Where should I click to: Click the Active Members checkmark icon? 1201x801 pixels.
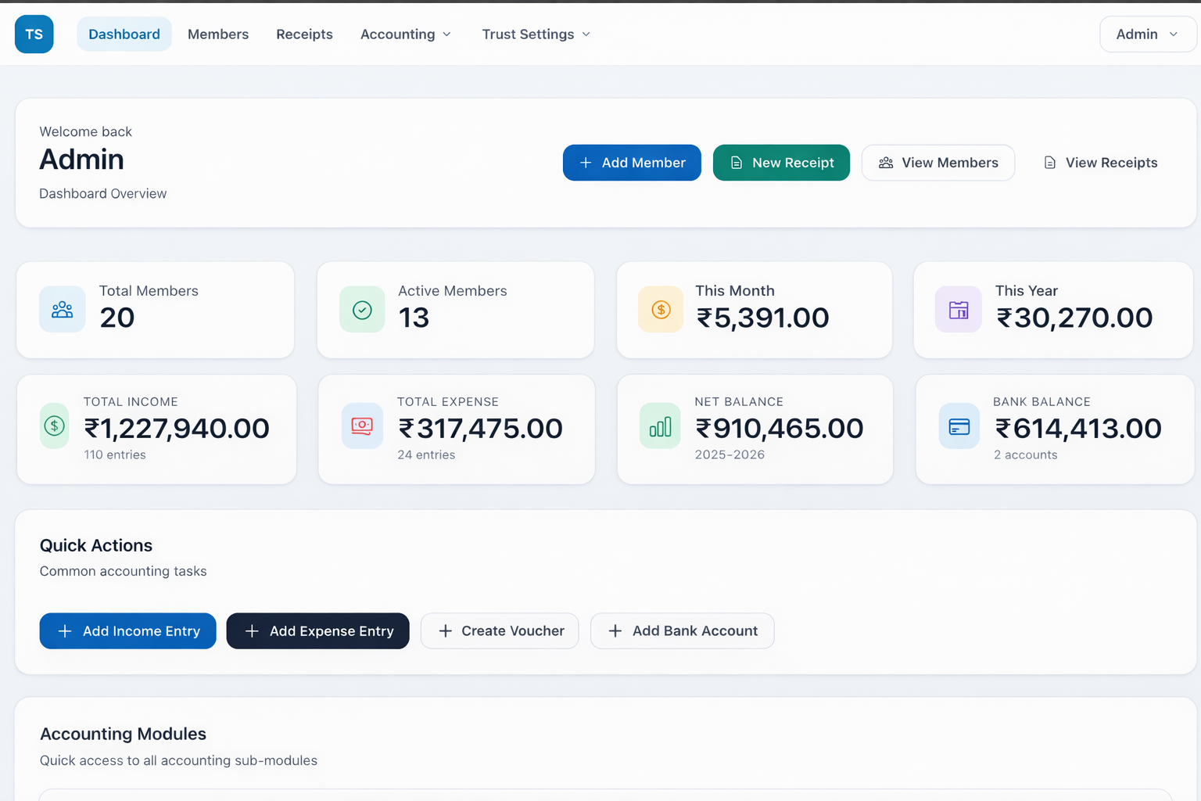[x=361, y=309]
